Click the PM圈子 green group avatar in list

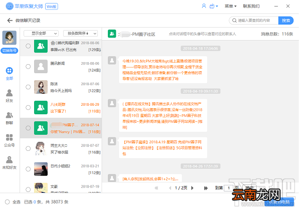click(41, 128)
